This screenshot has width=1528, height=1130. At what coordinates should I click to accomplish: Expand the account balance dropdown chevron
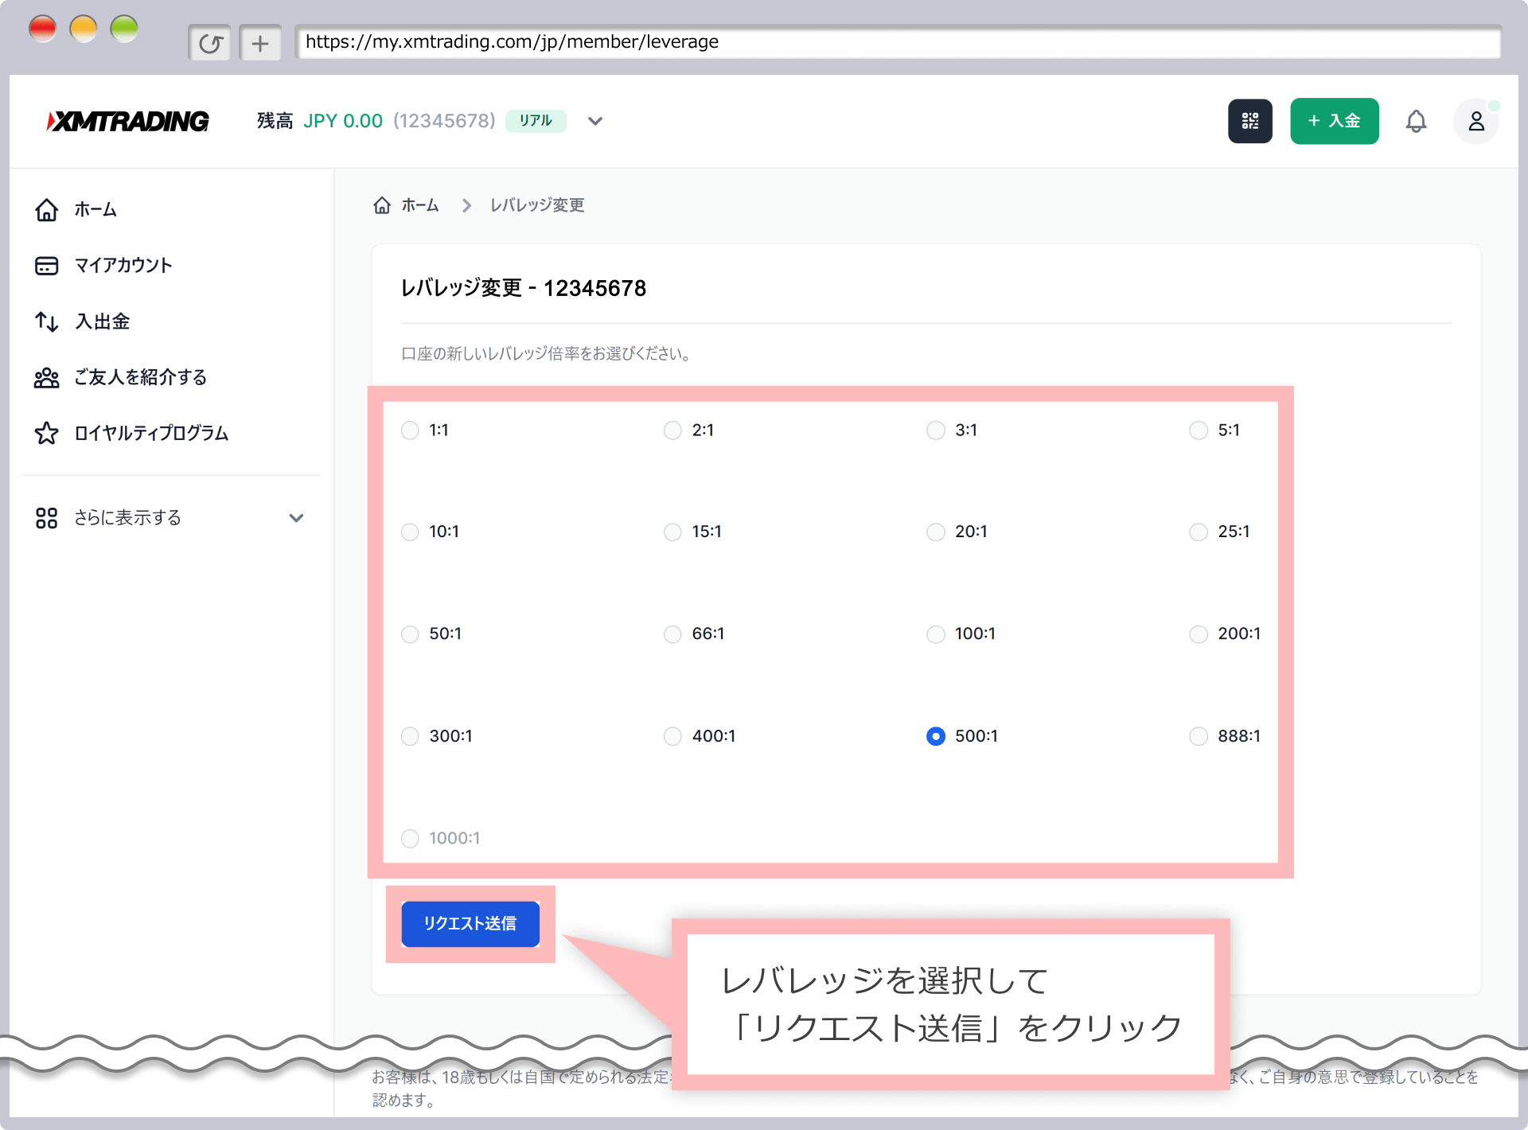tap(595, 121)
